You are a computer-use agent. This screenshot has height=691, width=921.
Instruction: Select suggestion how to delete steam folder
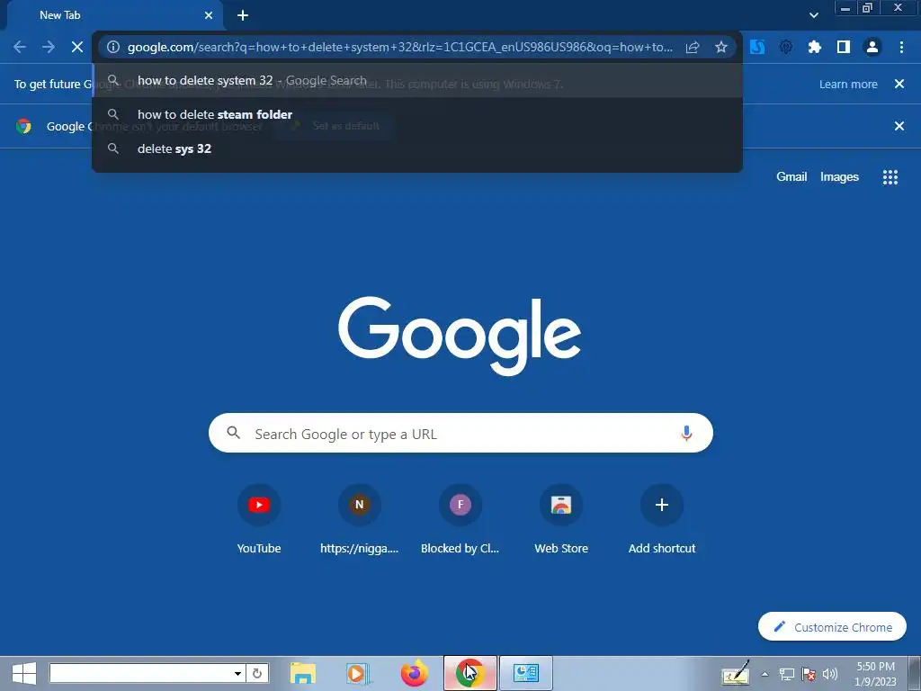point(417,114)
